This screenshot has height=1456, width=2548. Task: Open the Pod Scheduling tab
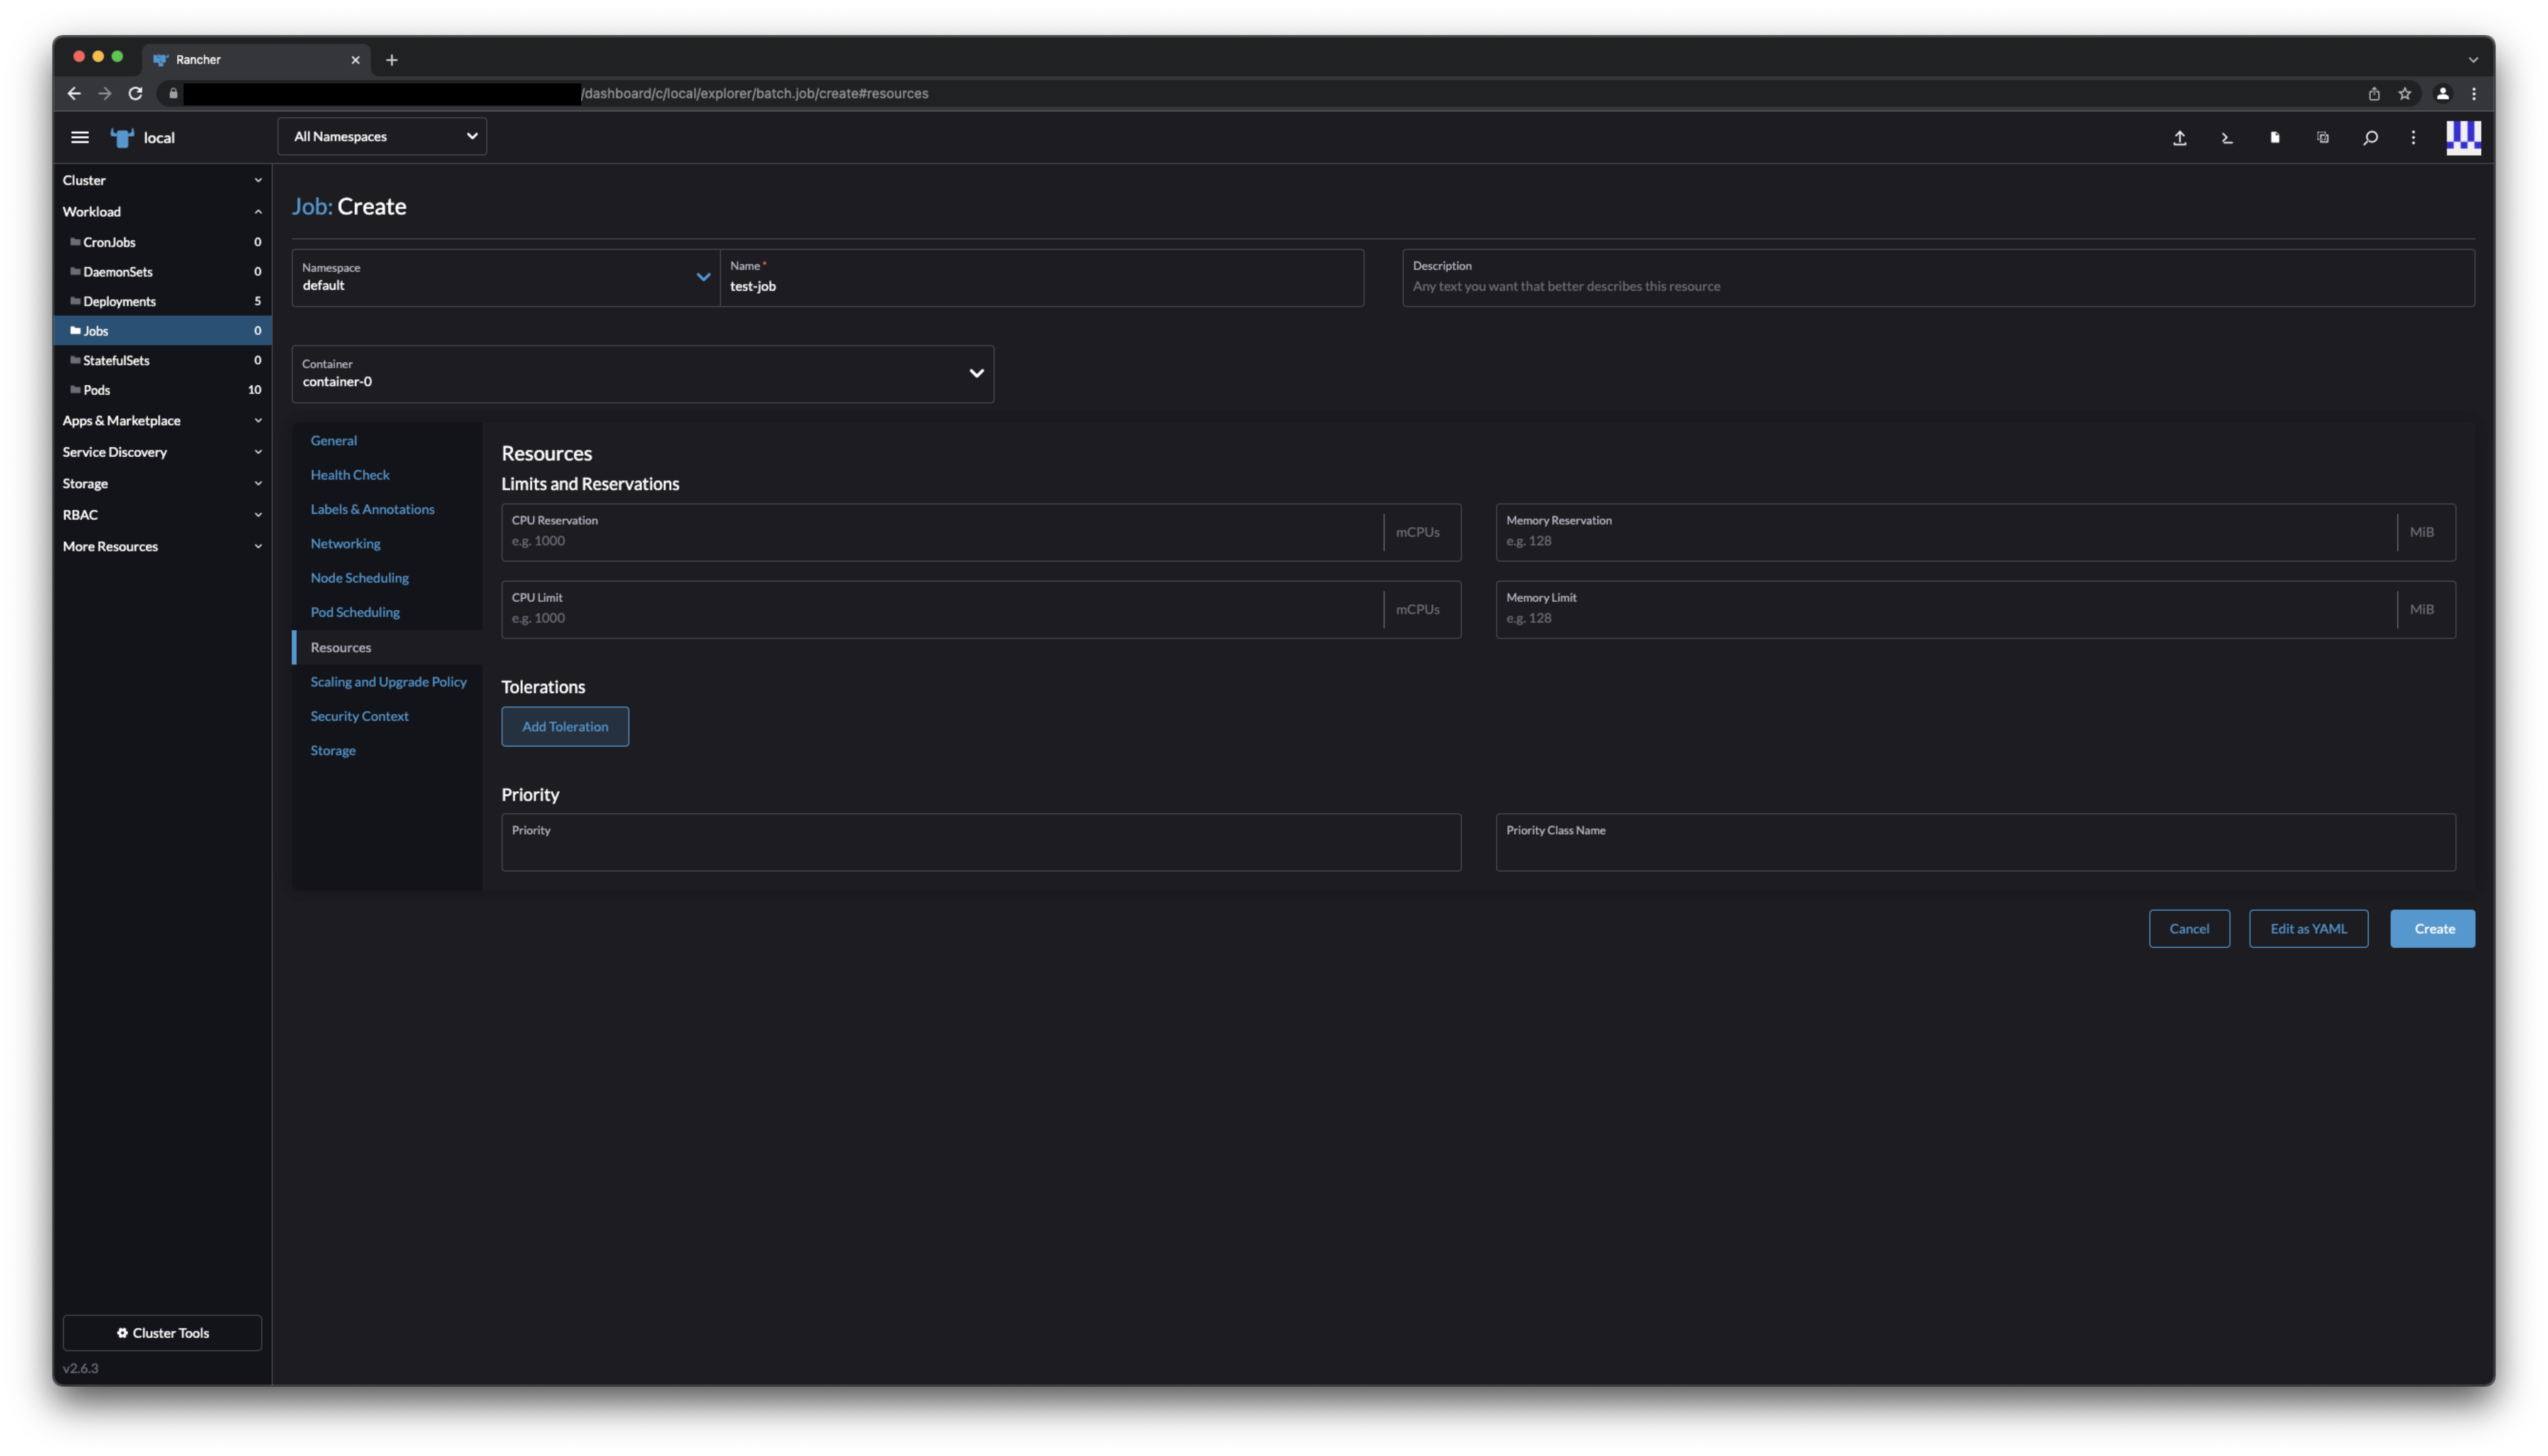point(355,611)
